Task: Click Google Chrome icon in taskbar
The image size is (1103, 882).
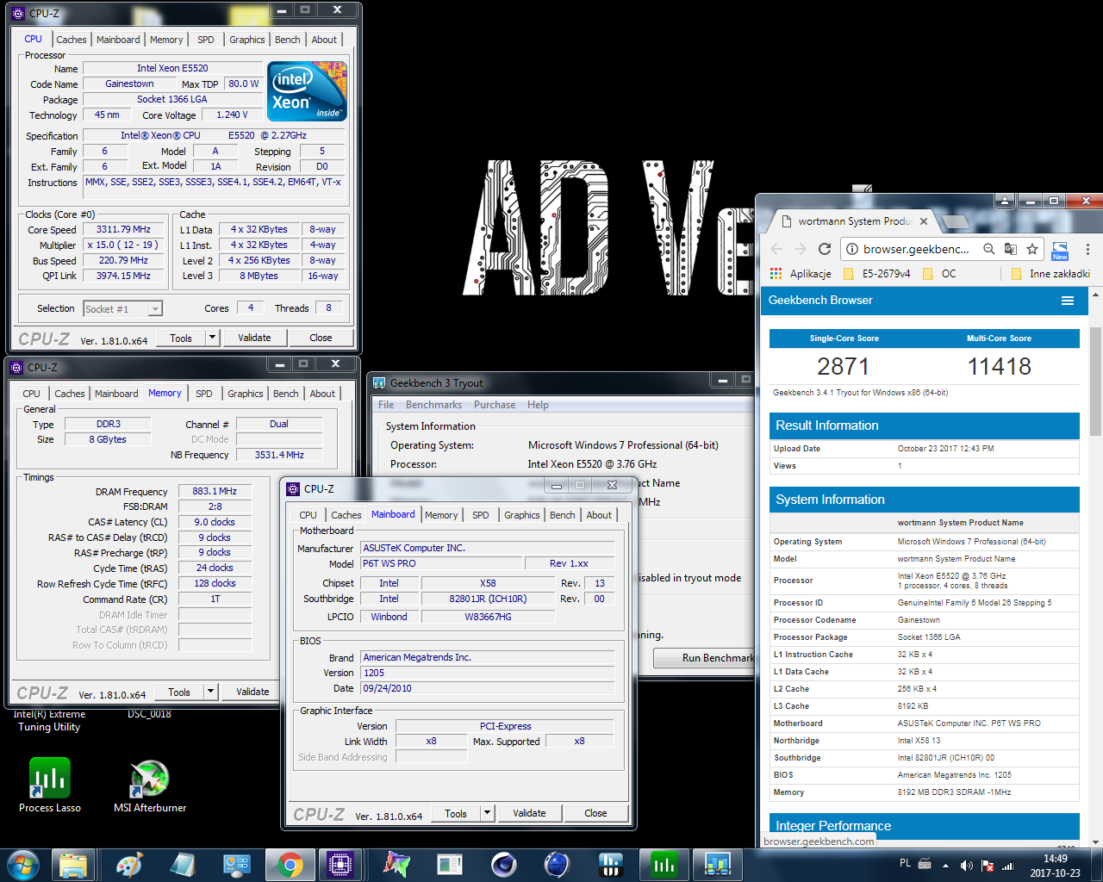Action: (x=290, y=865)
